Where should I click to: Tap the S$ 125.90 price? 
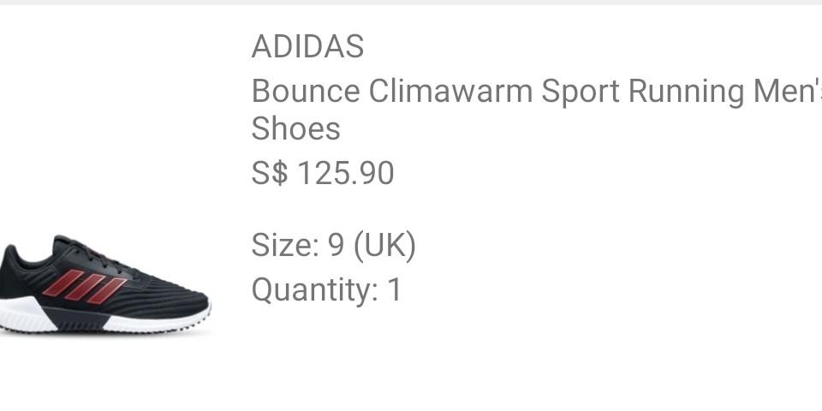(323, 173)
